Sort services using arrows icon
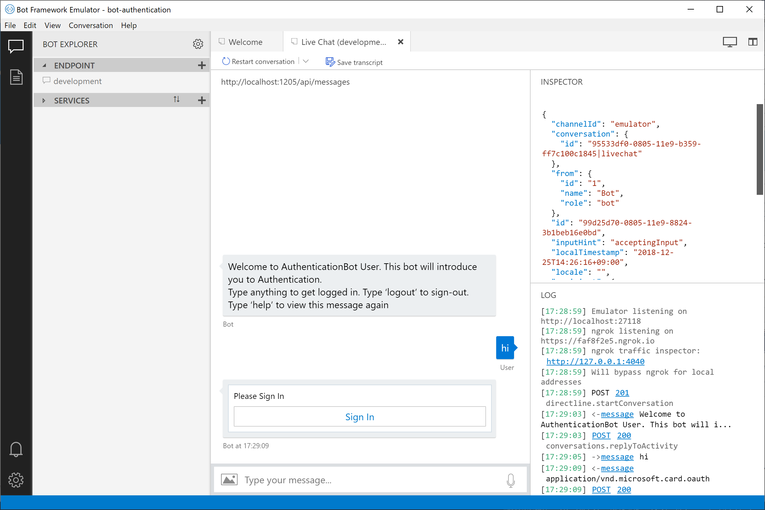 point(176,100)
